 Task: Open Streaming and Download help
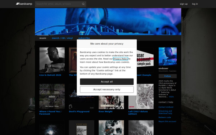[x=165, y=112]
